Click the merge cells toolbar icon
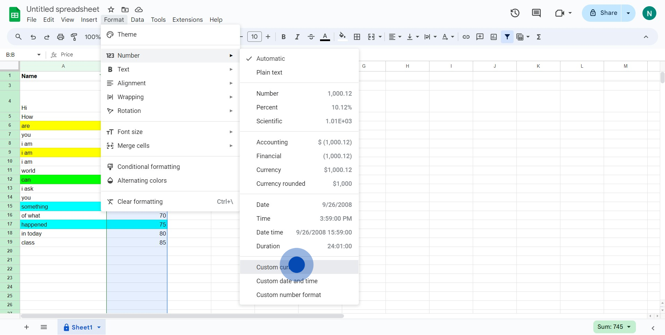This screenshot has height=335, width=665. (371, 37)
